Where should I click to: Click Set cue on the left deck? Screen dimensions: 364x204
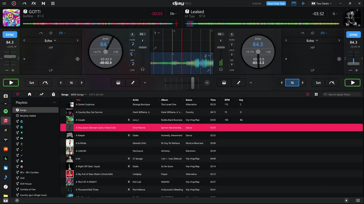coord(32,83)
